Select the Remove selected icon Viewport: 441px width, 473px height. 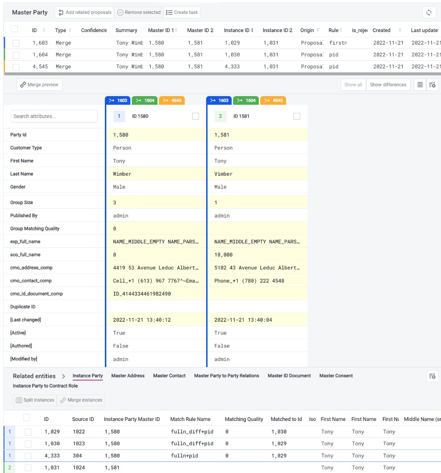tap(120, 12)
